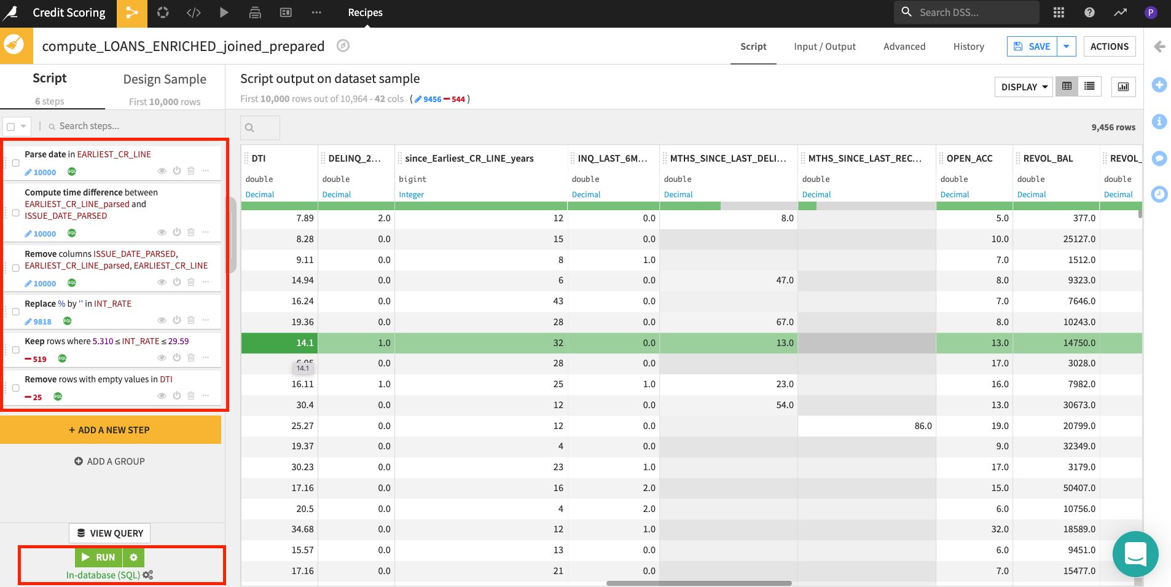The width and height of the screenshot is (1171, 587).
Task: Switch to column list view icon
Action: (1089, 87)
